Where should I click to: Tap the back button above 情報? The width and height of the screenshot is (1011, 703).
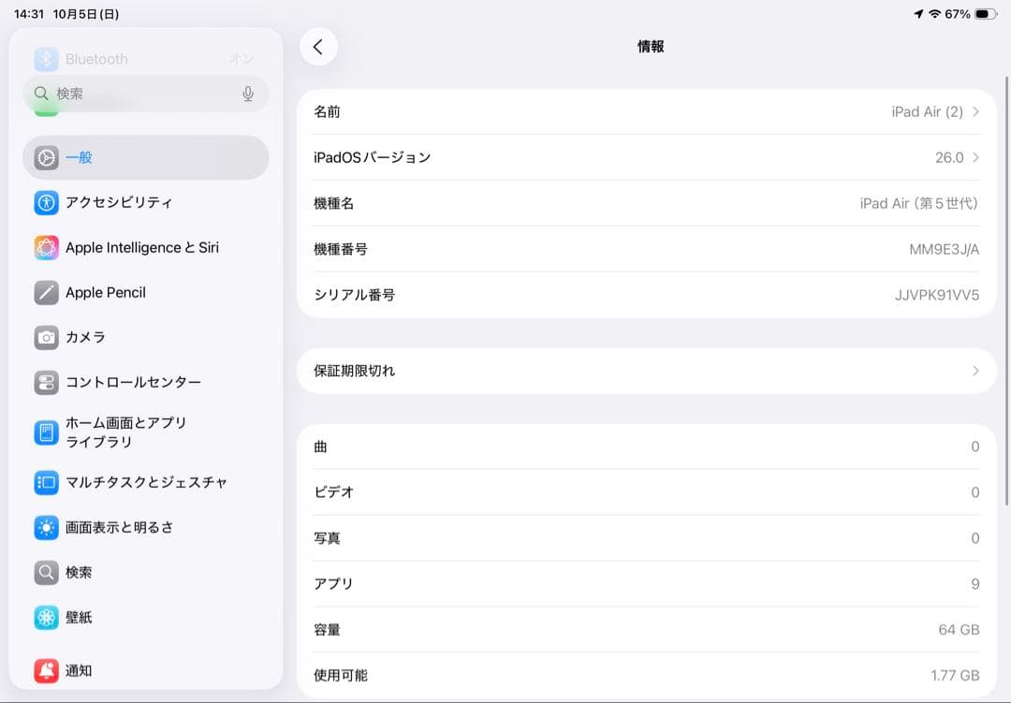[318, 46]
